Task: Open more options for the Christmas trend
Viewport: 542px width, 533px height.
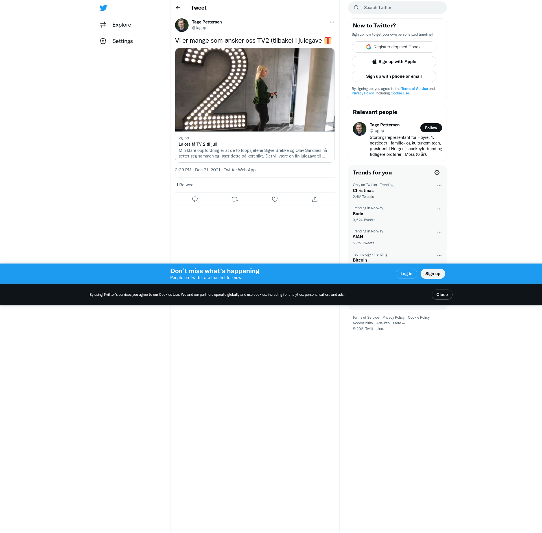Action: 439,186
